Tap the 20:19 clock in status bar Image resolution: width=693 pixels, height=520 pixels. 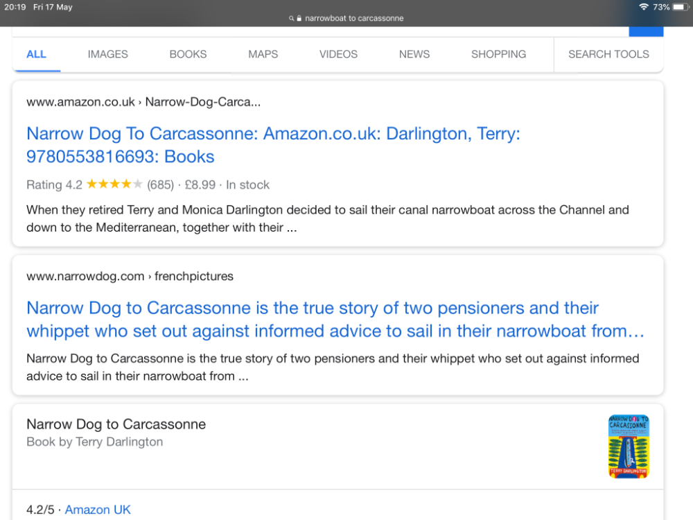point(15,7)
